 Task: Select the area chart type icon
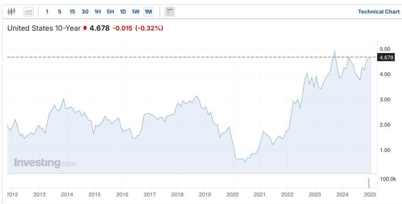click(x=29, y=11)
